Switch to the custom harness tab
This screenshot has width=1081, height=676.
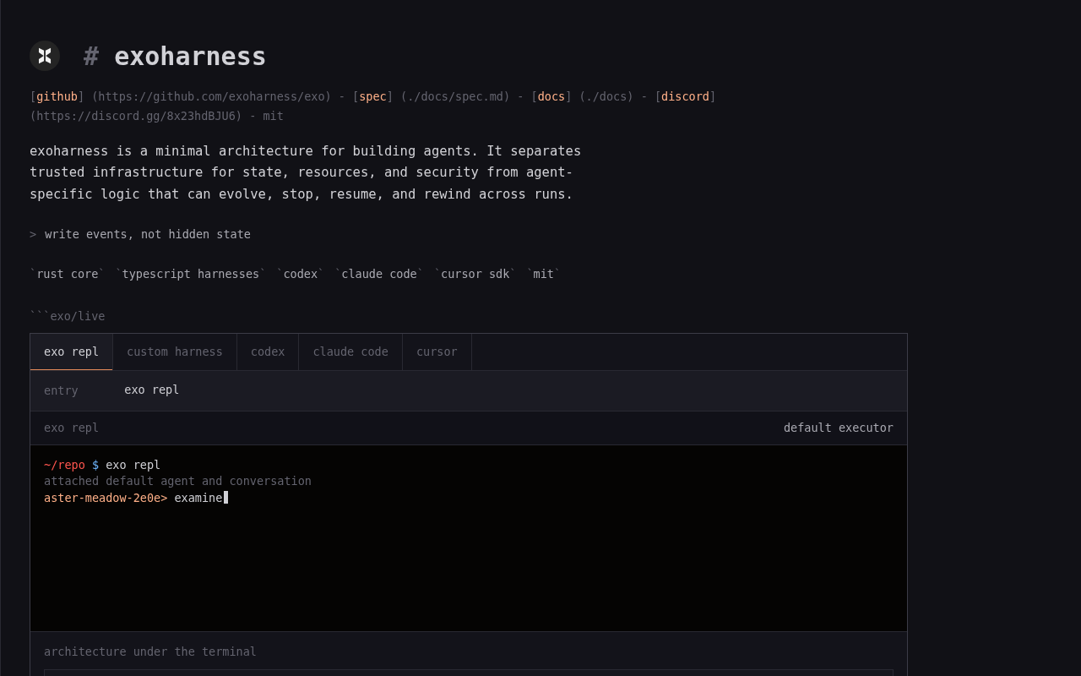coord(175,352)
